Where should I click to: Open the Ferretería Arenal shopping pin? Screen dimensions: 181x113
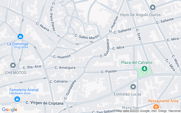[17, 99]
